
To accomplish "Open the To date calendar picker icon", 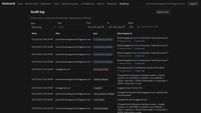I will (124, 27).
